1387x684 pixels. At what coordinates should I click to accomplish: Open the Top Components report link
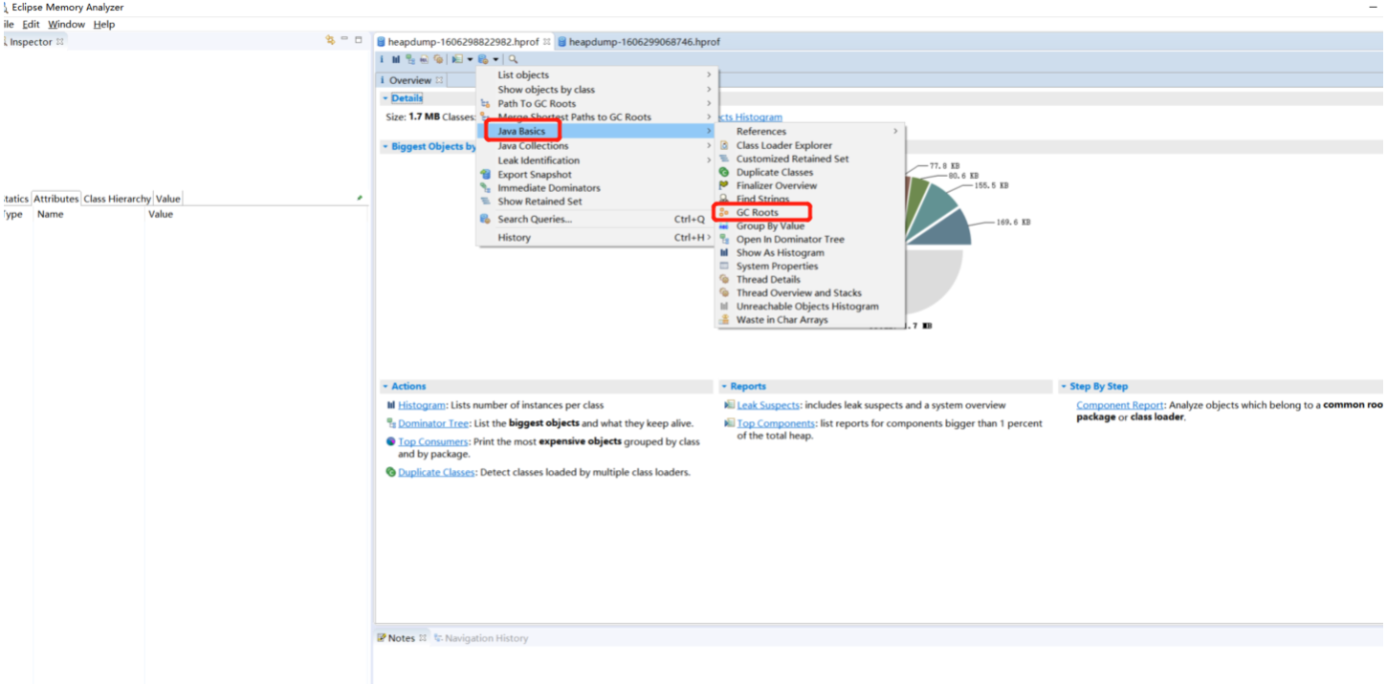[x=776, y=423]
